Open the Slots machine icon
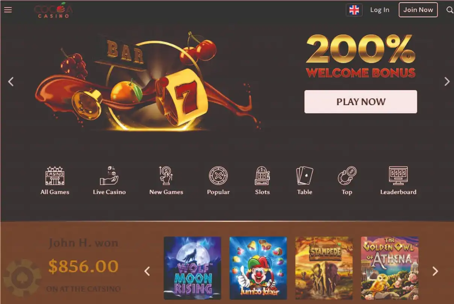Image resolution: width=454 pixels, height=304 pixels. [262, 176]
